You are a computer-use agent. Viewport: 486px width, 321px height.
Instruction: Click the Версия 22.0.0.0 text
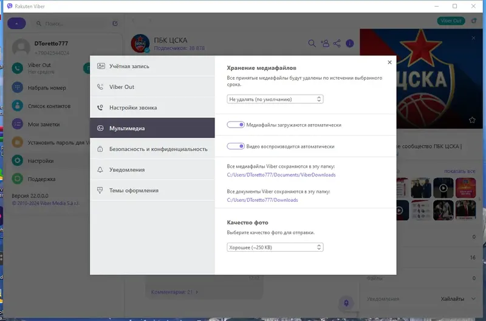[x=30, y=196]
